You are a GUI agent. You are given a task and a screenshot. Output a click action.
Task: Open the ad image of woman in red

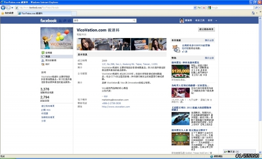click(x=181, y=93)
